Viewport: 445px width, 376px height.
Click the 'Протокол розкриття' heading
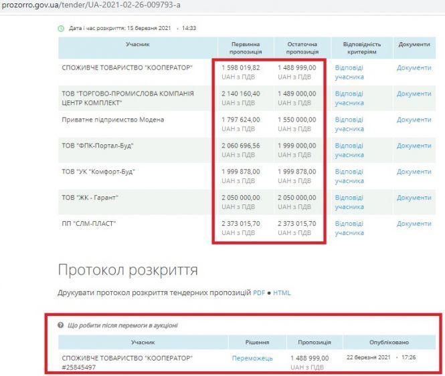coord(128,270)
